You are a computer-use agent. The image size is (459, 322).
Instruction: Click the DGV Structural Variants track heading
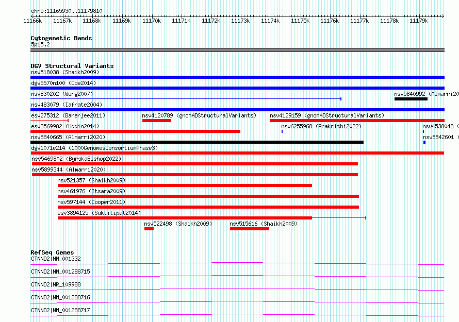point(72,66)
